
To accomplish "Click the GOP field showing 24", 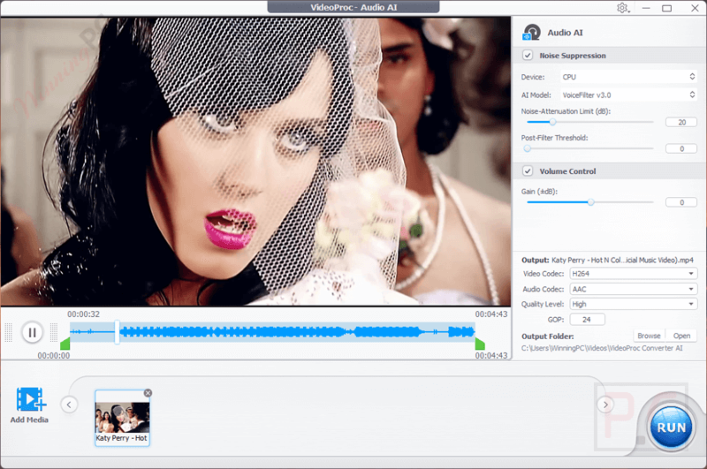I will pyautogui.click(x=587, y=320).
